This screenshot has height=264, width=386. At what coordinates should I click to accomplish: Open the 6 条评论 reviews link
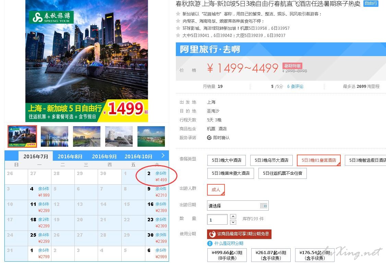[295, 87]
